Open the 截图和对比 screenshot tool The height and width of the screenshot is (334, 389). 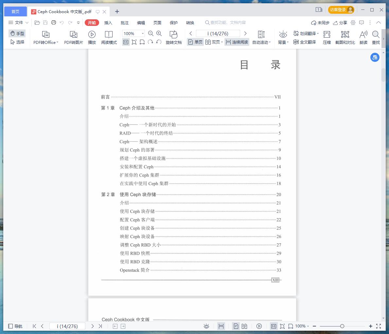[x=345, y=37]
